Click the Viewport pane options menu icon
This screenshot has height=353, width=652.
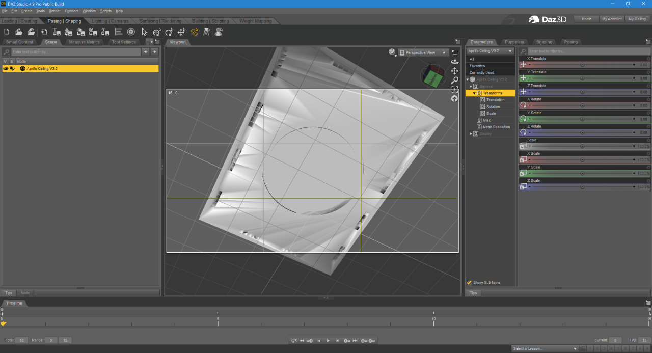[457, 42]
